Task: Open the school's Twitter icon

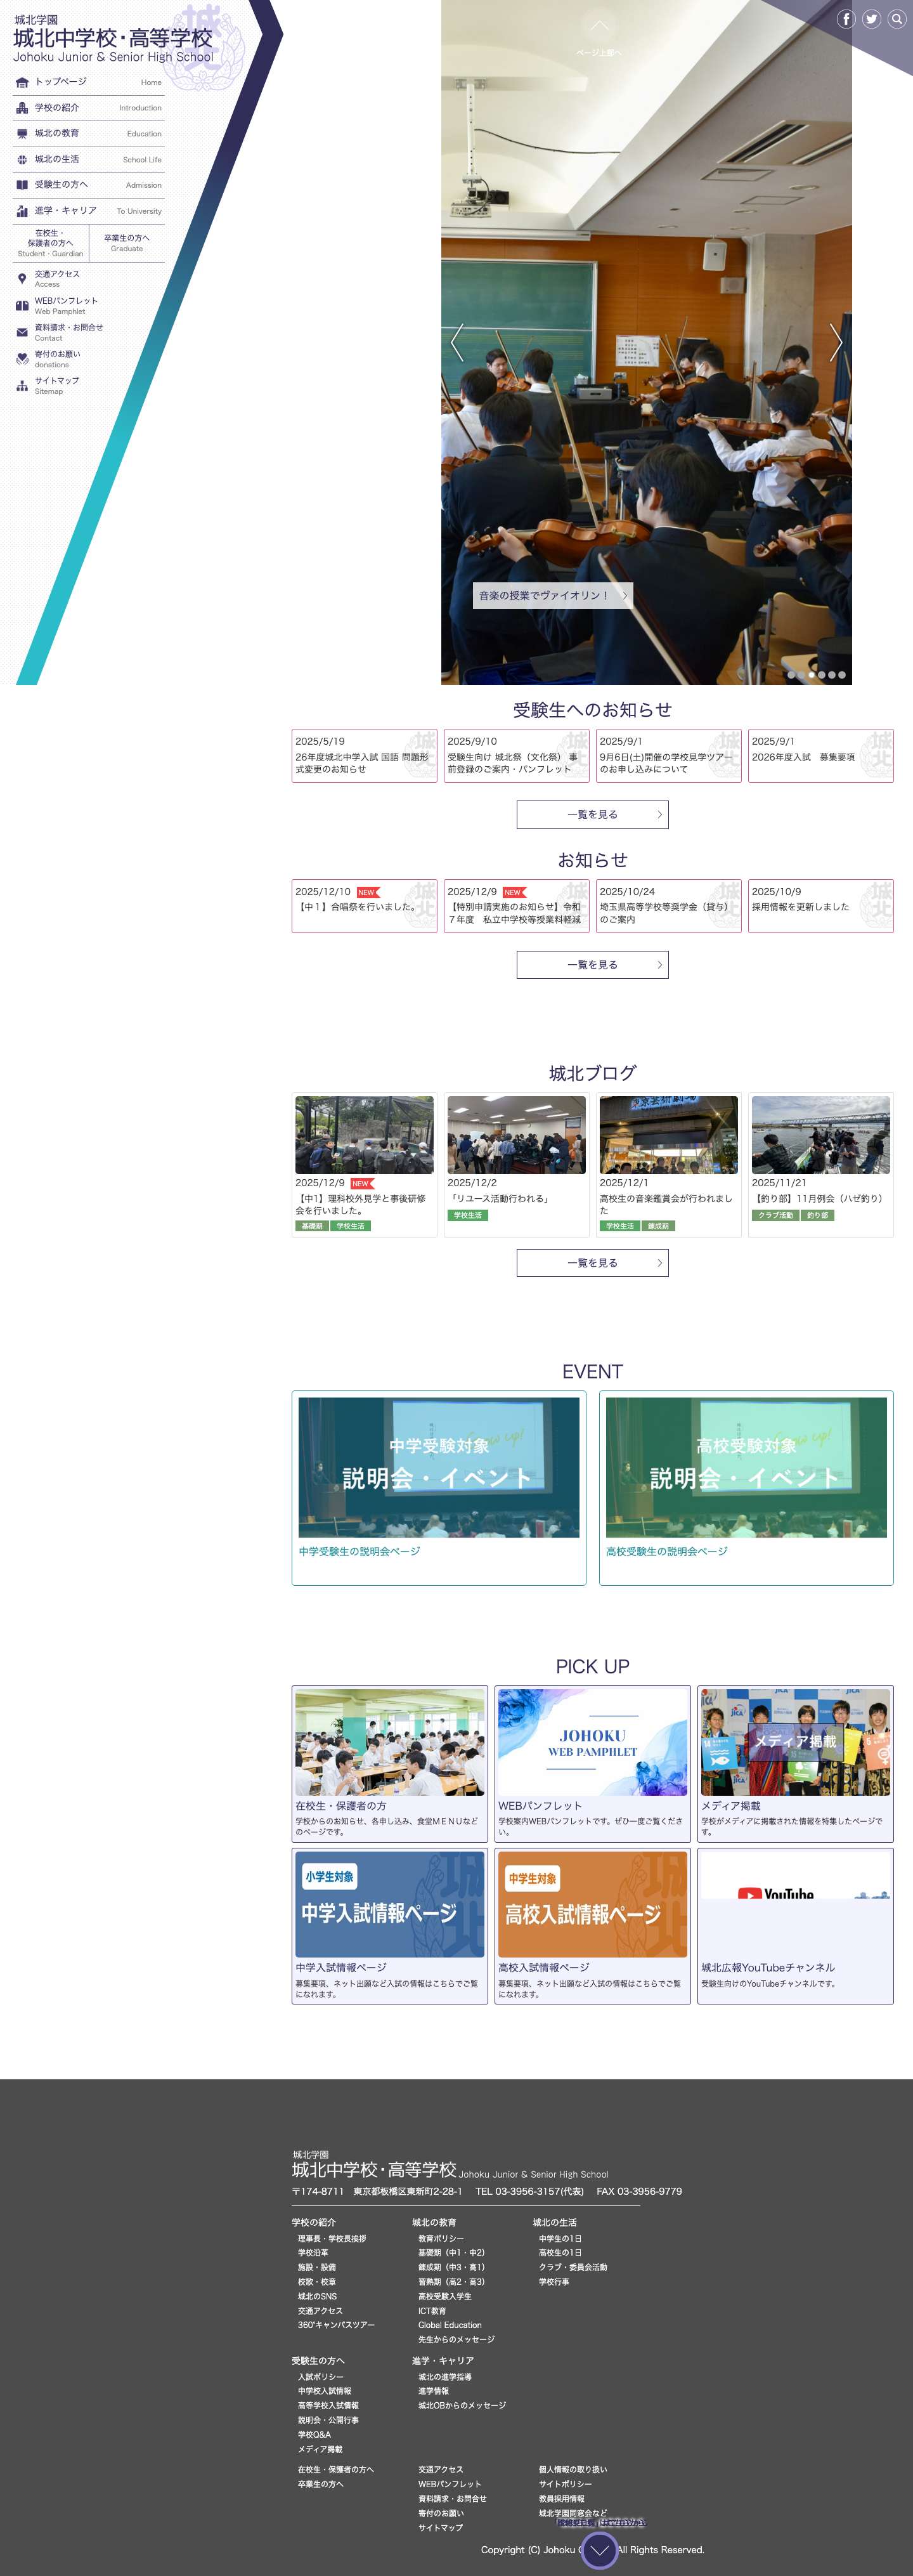Action: coord(872,19)
